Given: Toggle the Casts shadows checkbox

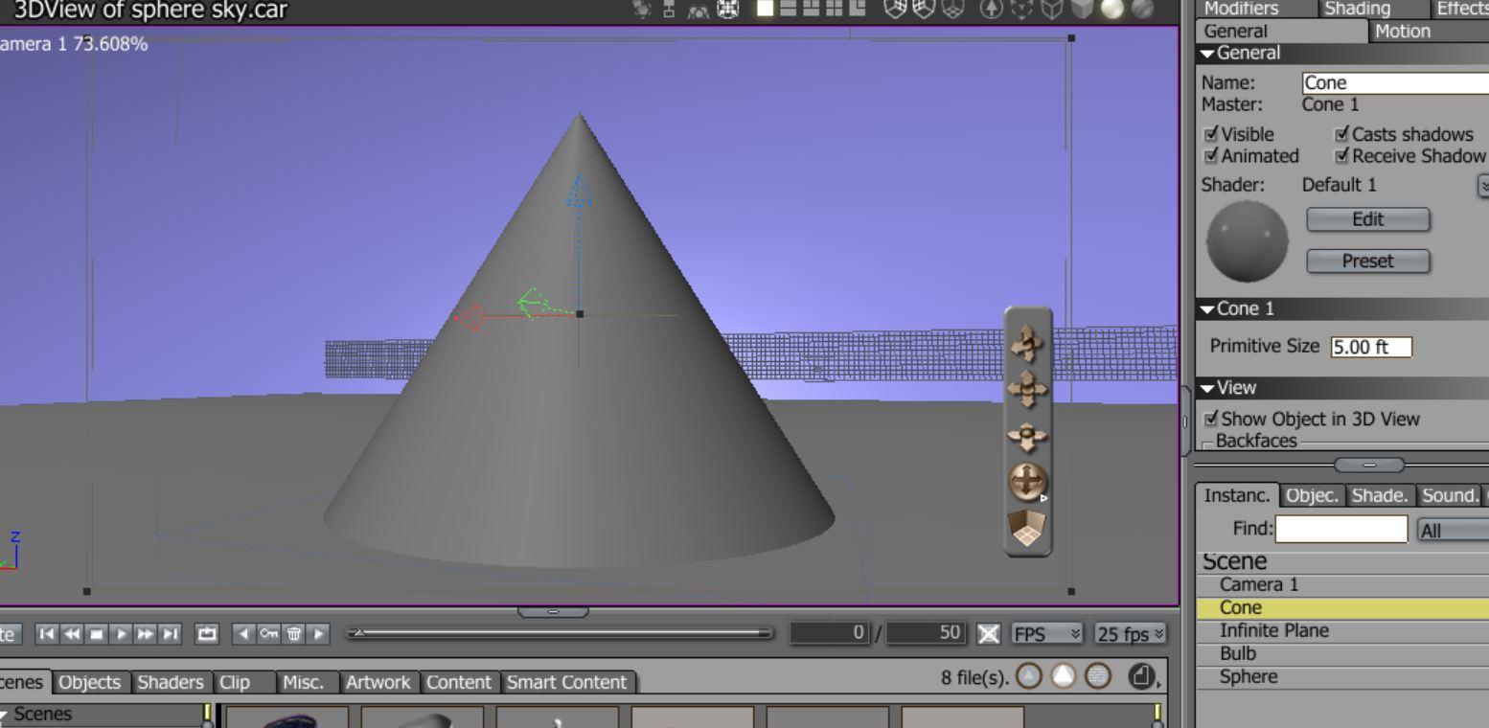Looking at the screenshot, I should click(1341, 134).
